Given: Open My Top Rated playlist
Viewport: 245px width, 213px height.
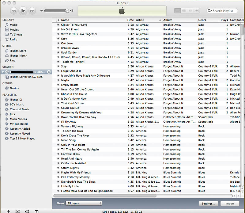Looking at the screenshot, I should 19,124.
